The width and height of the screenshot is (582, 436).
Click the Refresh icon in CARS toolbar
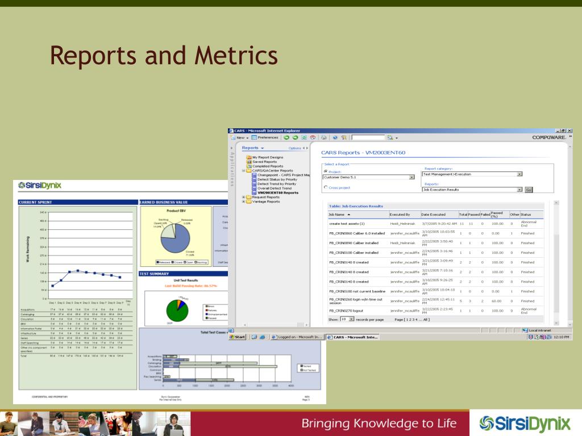coord(304,137)
